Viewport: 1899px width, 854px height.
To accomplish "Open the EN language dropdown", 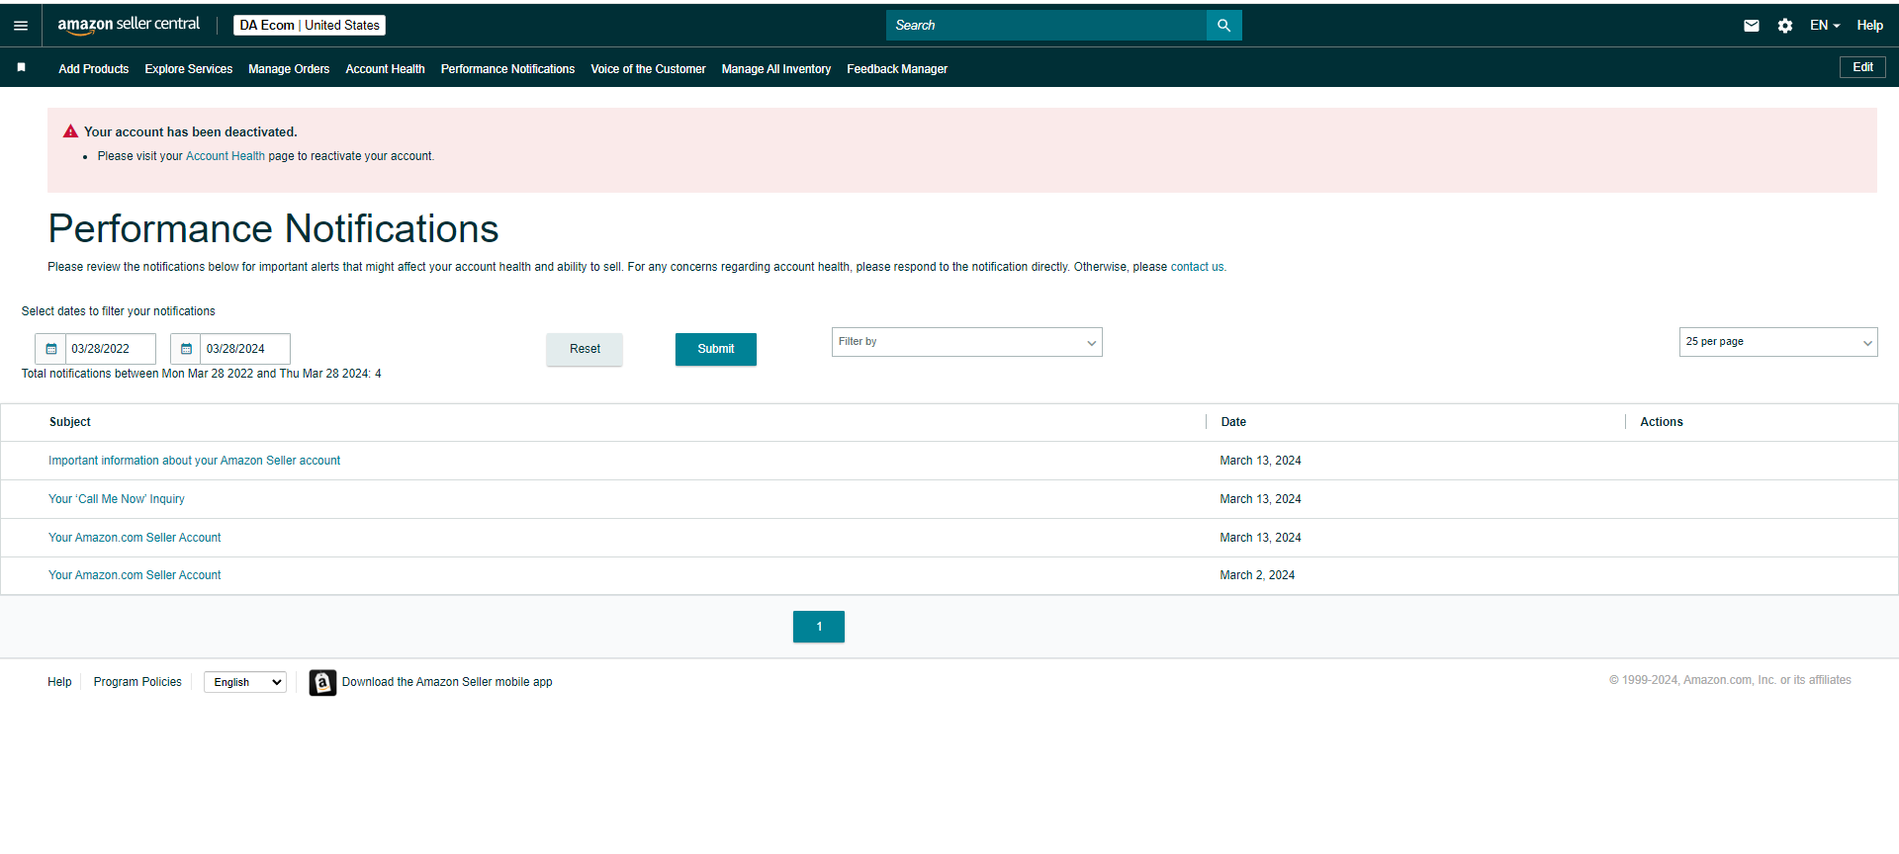I will (1825, 26).
